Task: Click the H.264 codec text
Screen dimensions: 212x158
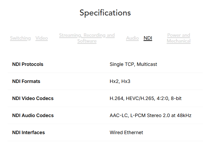Action: coord(116,98)
